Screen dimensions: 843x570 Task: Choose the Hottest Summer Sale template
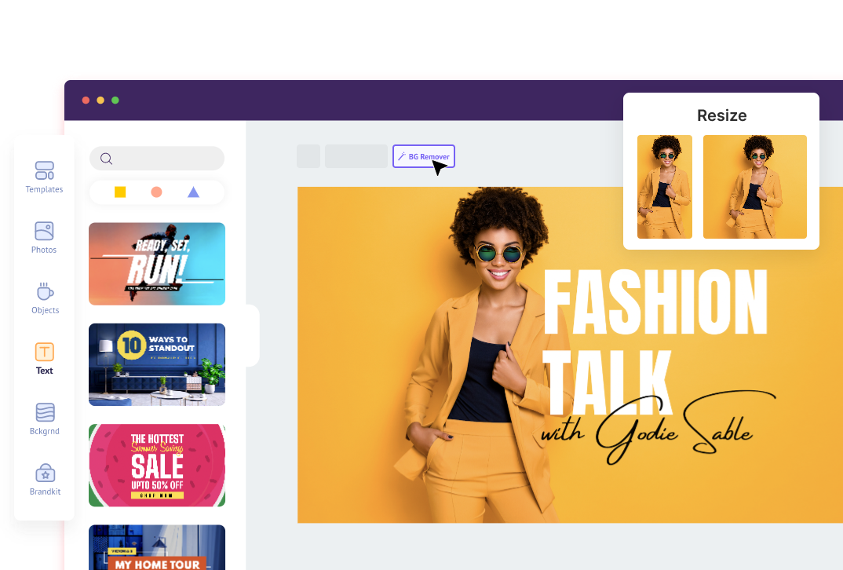click(x=157, y=465)
